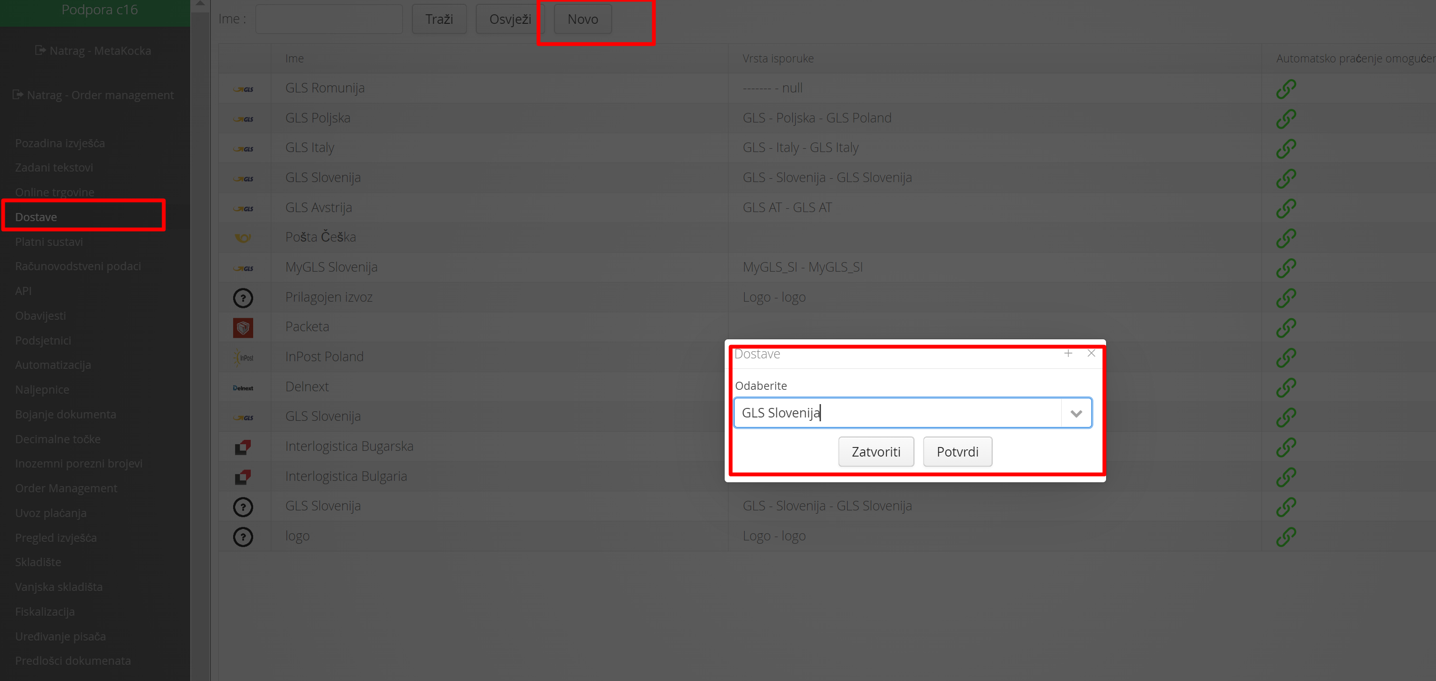1436x681 pixels.
Task: Click the Novo button
Action: pos(583,19)
